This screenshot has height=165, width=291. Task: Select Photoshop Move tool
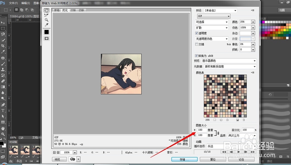pos(3,23)
